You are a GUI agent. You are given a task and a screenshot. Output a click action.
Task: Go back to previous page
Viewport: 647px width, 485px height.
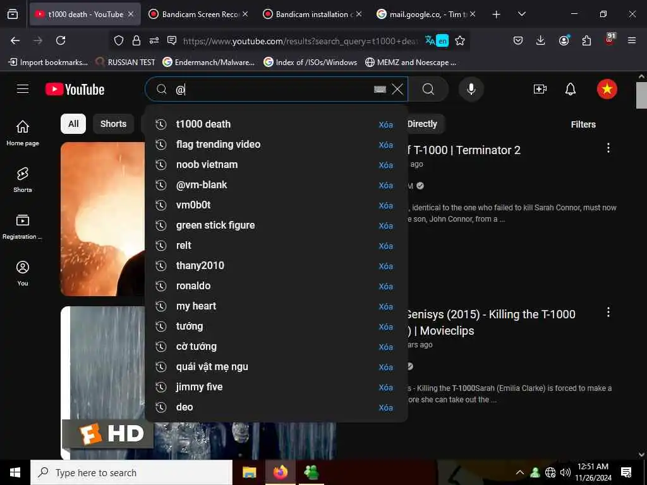click(x=15, y=40)
